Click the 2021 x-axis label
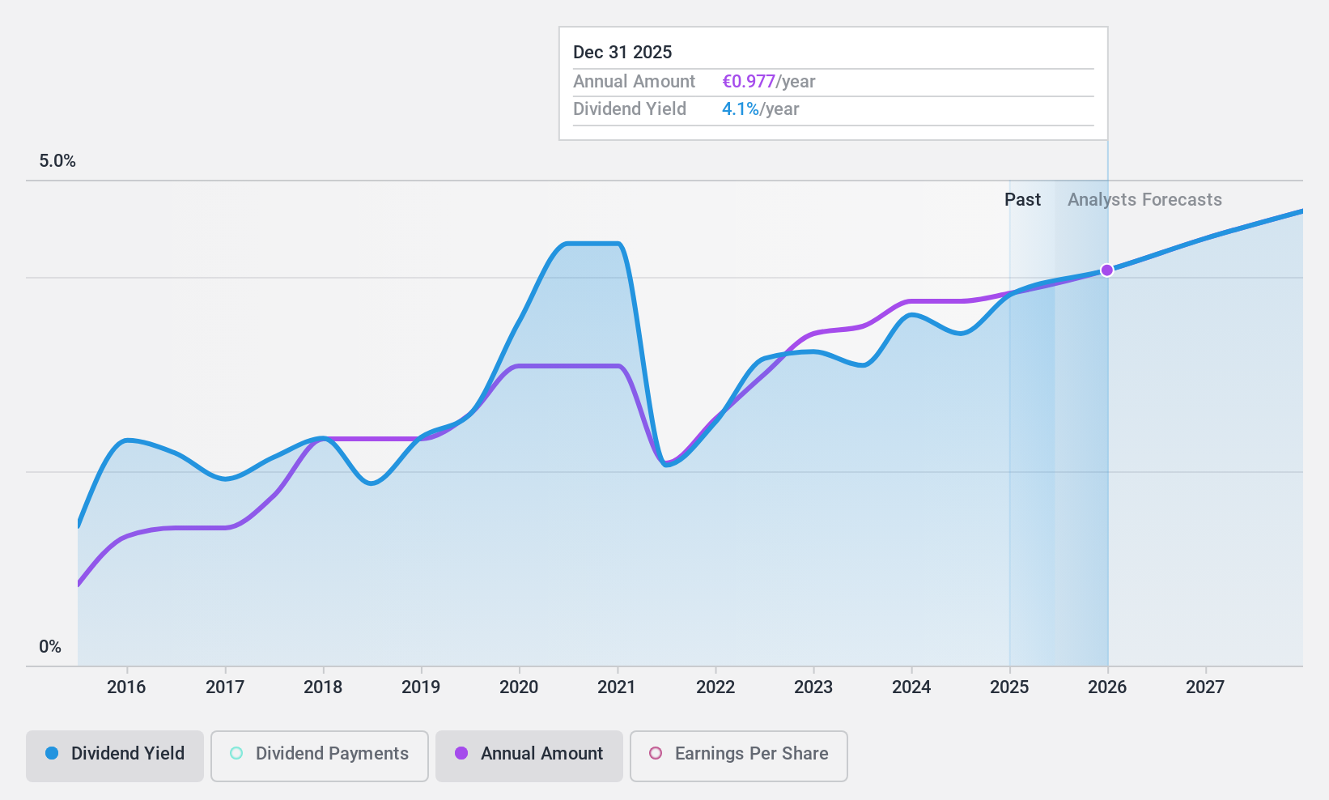Image resolution: width=1329 pixels, height=800 pixels. tap(617, 687)
